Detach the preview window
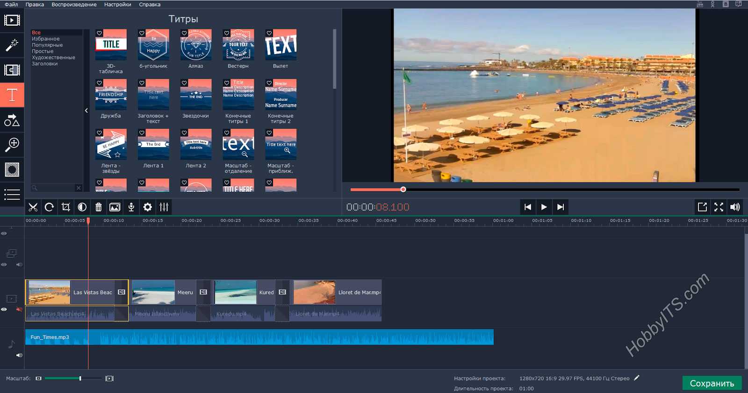The width and height of the screenshot is (748, 393). (702, 207)
